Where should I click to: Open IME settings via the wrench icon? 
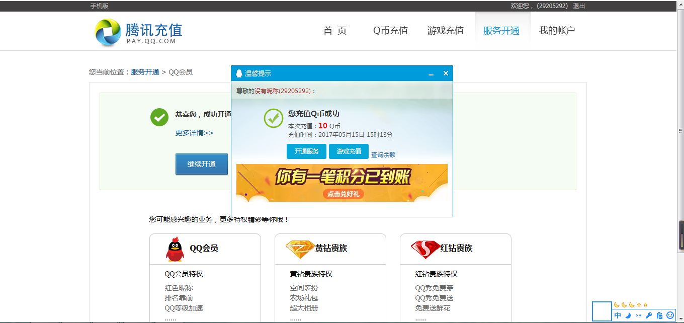pos(649,315)
